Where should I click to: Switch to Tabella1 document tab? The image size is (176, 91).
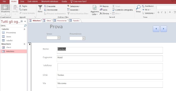tap(74, 20)
